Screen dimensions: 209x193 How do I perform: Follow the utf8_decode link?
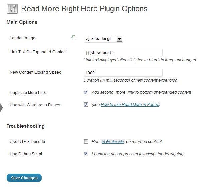point(113,142)
